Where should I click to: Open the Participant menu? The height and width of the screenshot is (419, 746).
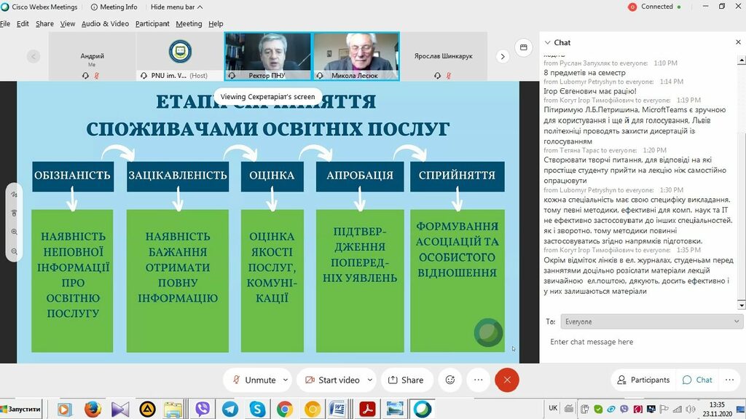pos(152,23)
